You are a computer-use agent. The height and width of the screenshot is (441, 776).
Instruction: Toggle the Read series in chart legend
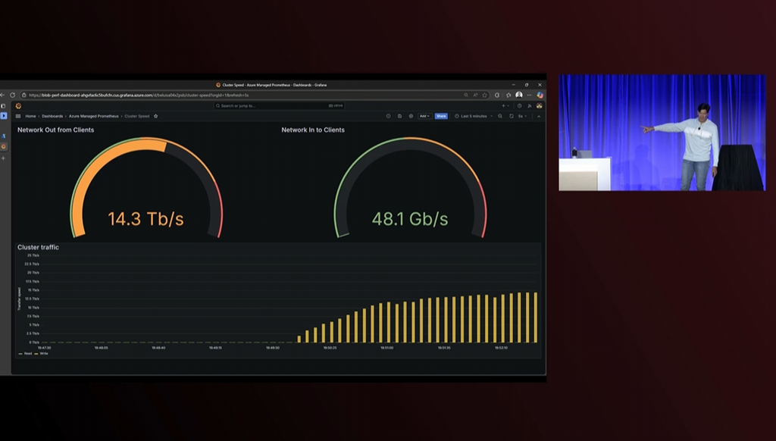tap(25, 353)
